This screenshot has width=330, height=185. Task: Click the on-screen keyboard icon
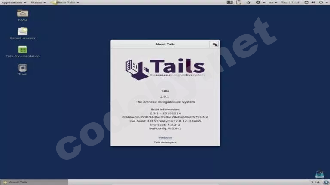(x=229, y=3)
